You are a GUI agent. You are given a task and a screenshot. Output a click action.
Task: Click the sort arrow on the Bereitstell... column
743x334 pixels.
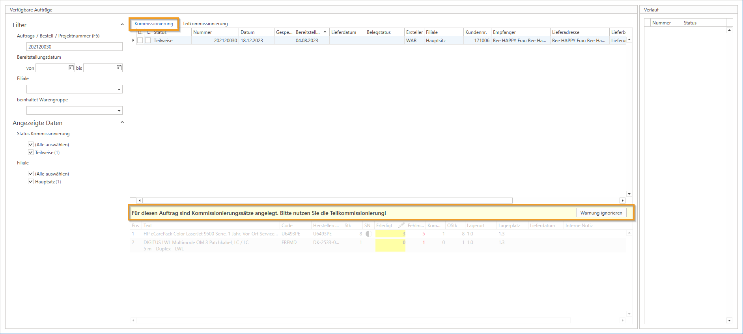pos(325,32)
